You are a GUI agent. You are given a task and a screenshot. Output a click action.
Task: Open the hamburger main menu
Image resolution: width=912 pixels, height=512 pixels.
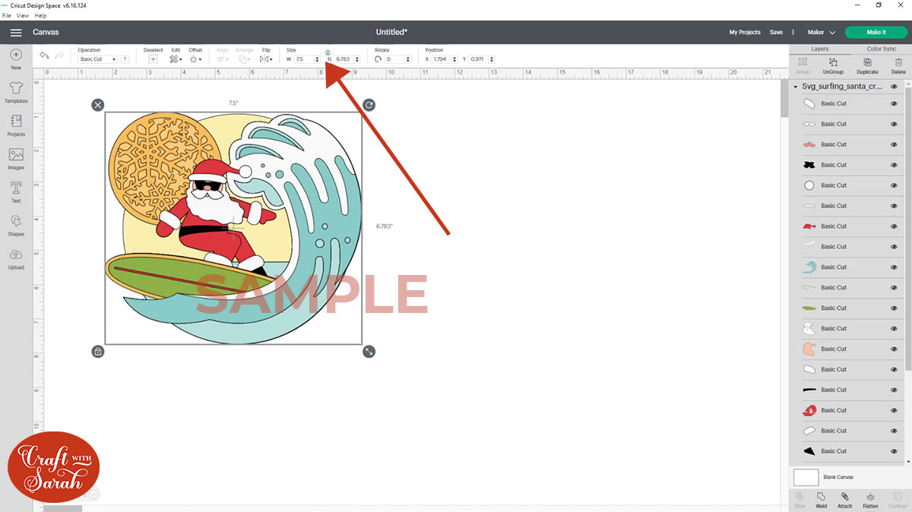16,33
